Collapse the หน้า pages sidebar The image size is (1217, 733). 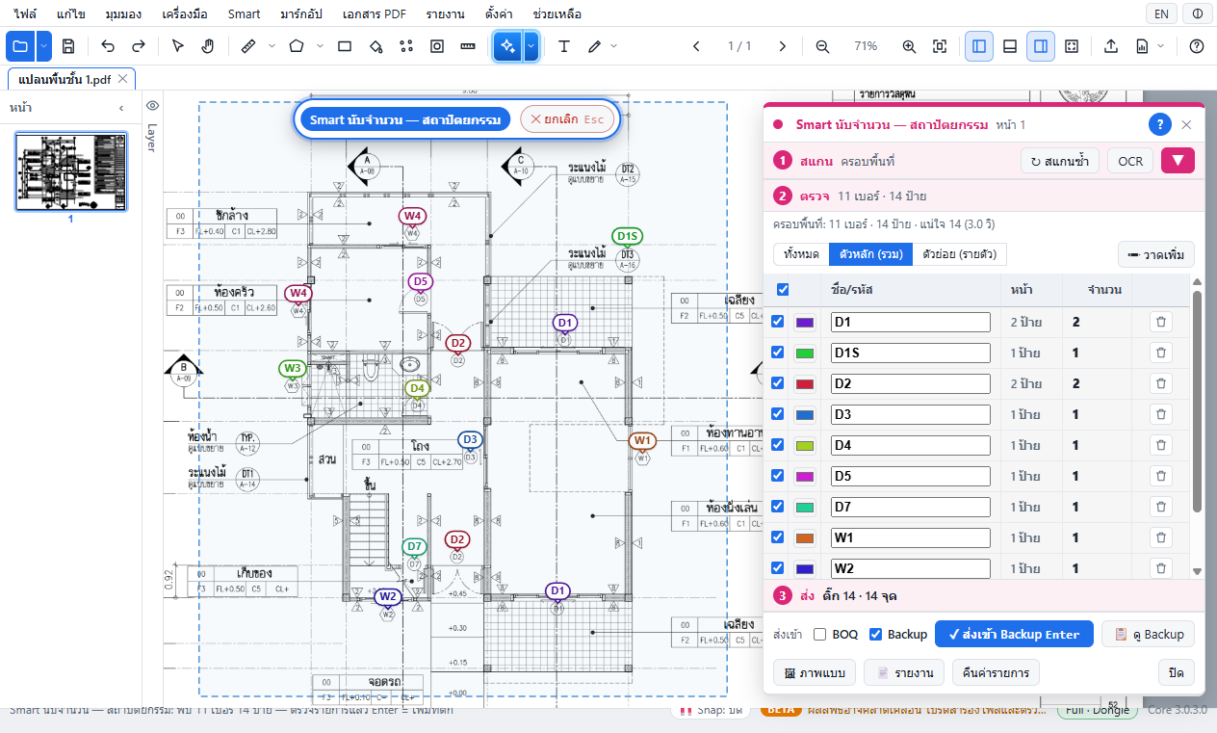pos(121,108)
